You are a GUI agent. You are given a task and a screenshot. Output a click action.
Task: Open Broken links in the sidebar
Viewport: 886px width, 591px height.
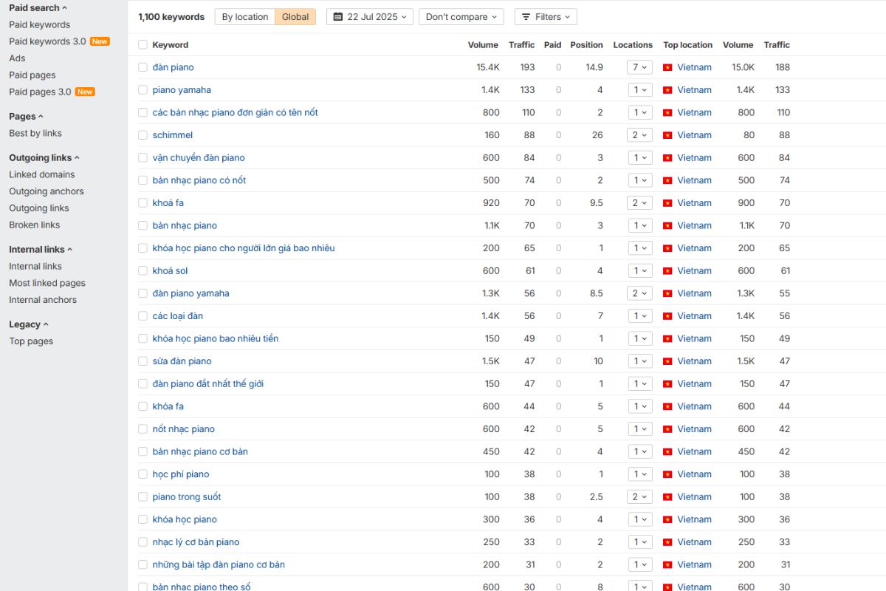click(x=34, y=225)
